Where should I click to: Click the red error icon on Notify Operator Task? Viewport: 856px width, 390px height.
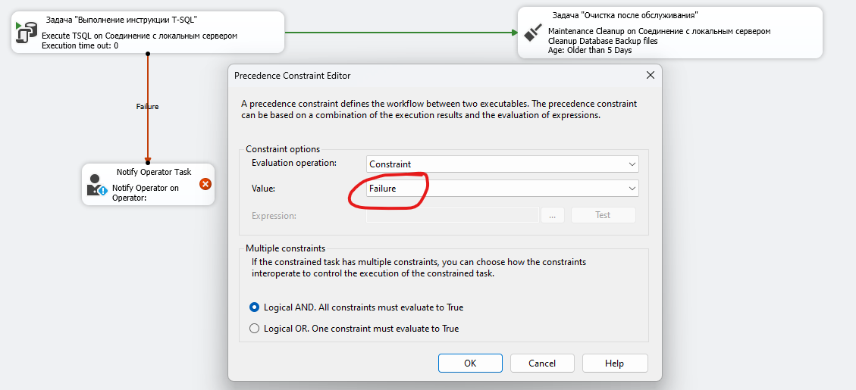[205, 184]
